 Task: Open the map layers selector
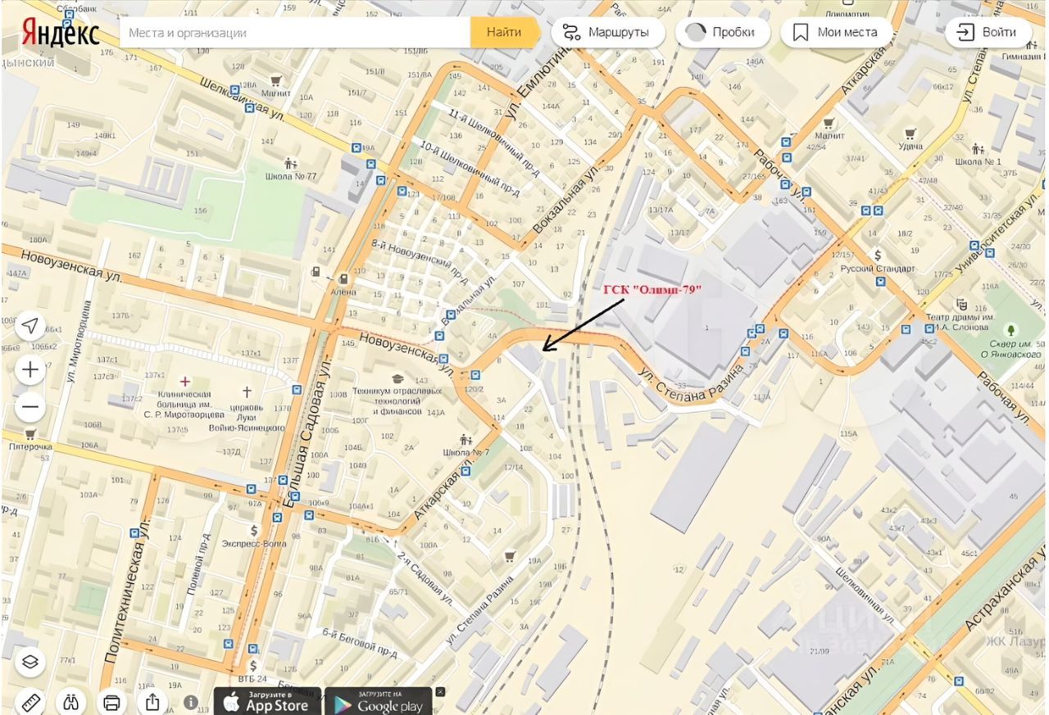pyautogui.click(x=30, y=663)
